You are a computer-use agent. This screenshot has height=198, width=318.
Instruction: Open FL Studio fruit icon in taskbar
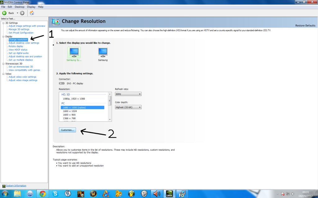[131, 194]
